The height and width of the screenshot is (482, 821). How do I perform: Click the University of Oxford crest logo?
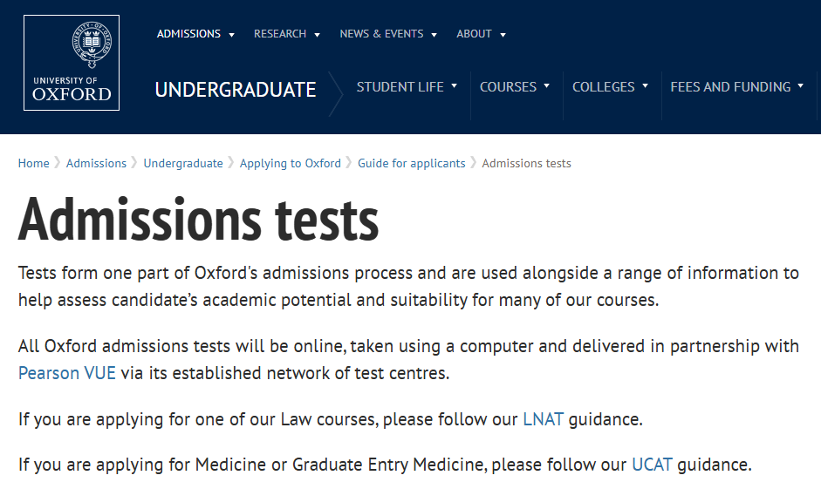tap(72, 63)
